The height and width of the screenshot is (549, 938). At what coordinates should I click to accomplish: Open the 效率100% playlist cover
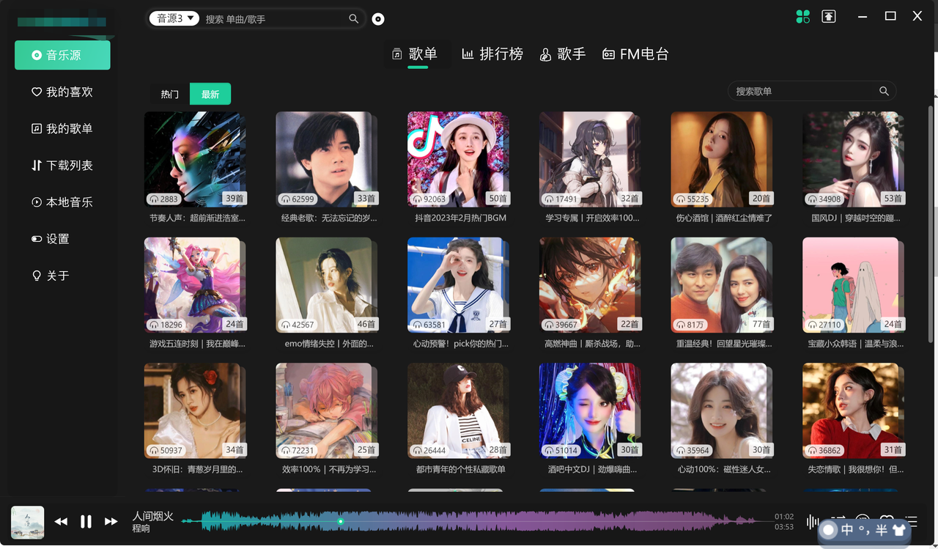pyautogui.click(x=327, y=411)
